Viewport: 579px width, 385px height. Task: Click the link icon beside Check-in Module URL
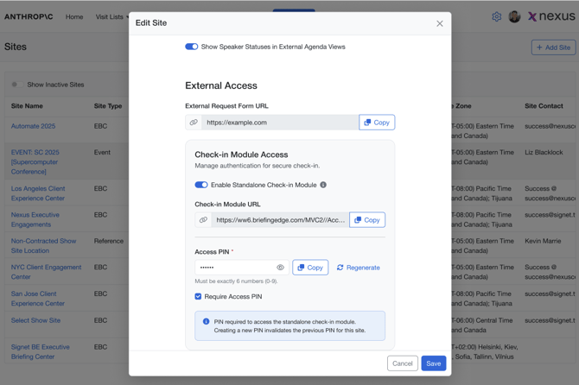(203, 220)
